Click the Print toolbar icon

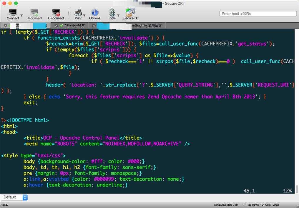pyautogui.click(x=78, y=14)
